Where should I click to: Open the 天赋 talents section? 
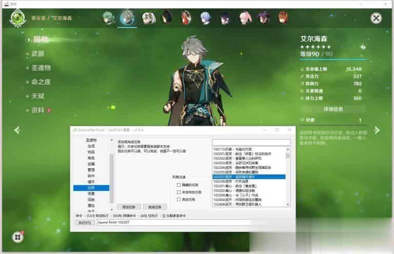tap(37, 96)
